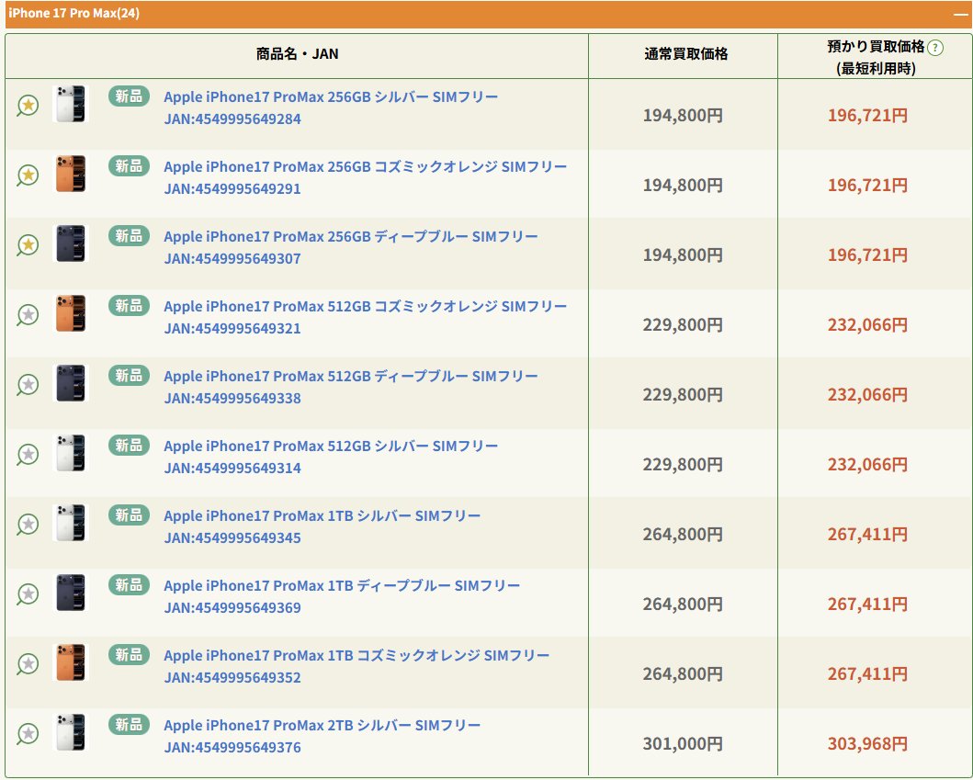Add 2TB シルバー to favorites star
This screenshot has width=973, height=780.
pyautogui.click(x=28, y=733)
